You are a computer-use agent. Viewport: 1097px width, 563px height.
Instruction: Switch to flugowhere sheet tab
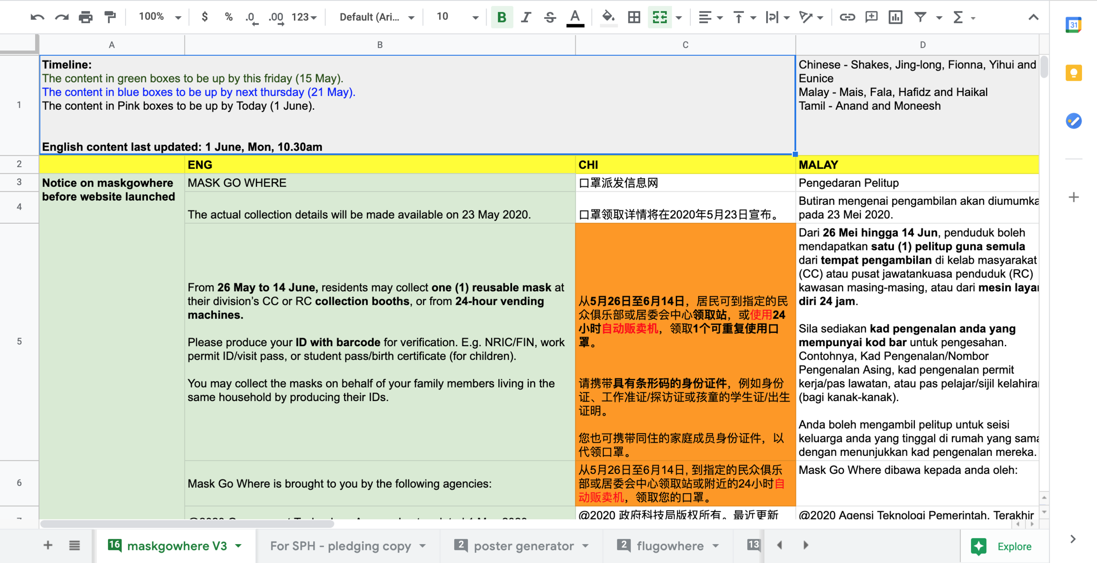tap(668, 546)
